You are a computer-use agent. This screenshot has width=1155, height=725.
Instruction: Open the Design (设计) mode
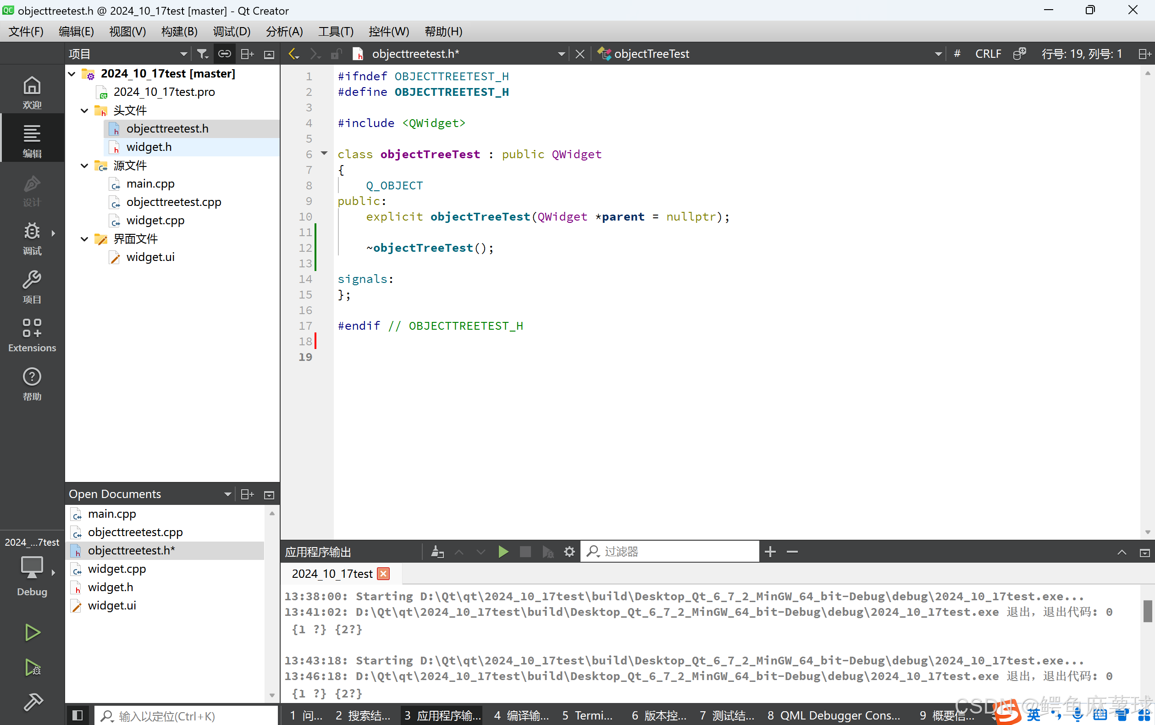32,190
